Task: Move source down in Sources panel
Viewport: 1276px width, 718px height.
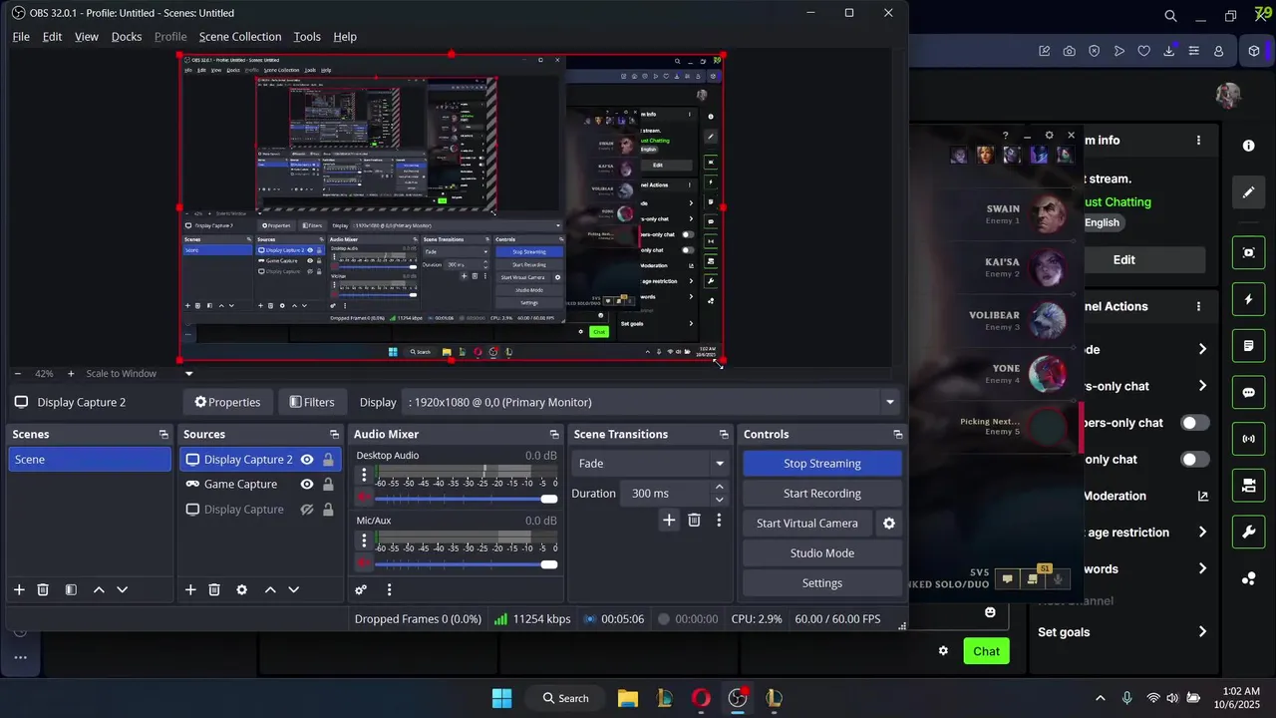Action: 294,589
